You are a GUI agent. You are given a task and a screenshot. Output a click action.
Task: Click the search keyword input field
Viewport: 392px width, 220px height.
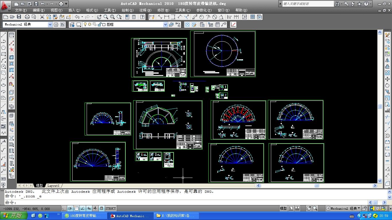point(308,4)
